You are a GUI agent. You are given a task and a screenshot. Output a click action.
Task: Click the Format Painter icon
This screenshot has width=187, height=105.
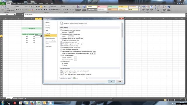[6, 10]
